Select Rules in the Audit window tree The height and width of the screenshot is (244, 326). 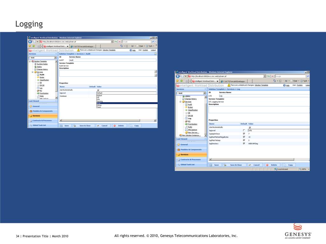coord(42,96)
